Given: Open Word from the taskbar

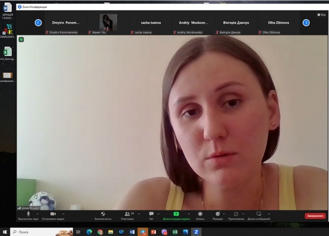Looking at the screenshot, I should coord(132,232).
